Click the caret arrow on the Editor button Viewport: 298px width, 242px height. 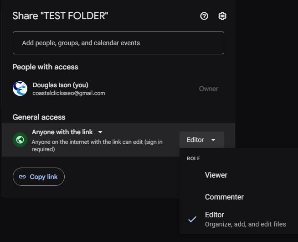(213, 140)
